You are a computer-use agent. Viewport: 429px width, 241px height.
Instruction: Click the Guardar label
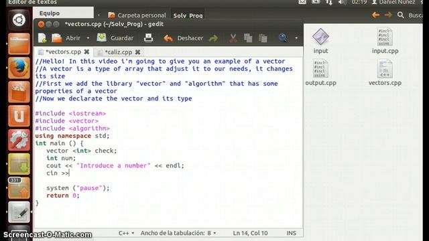click(x=122, y=38)
